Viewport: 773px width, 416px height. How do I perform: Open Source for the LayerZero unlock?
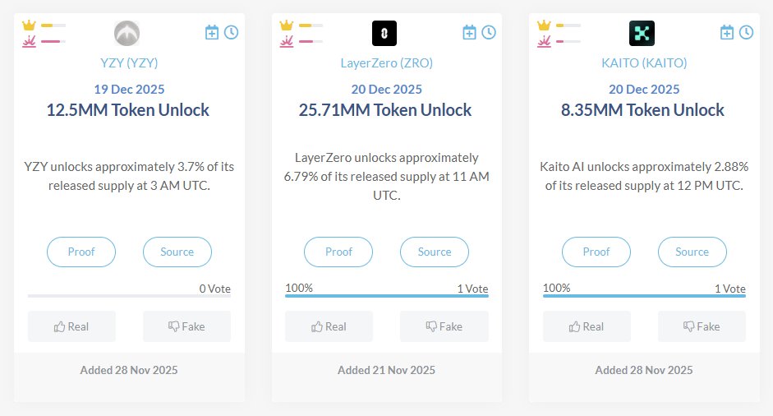pyautogui.click(x=435, y=252)
